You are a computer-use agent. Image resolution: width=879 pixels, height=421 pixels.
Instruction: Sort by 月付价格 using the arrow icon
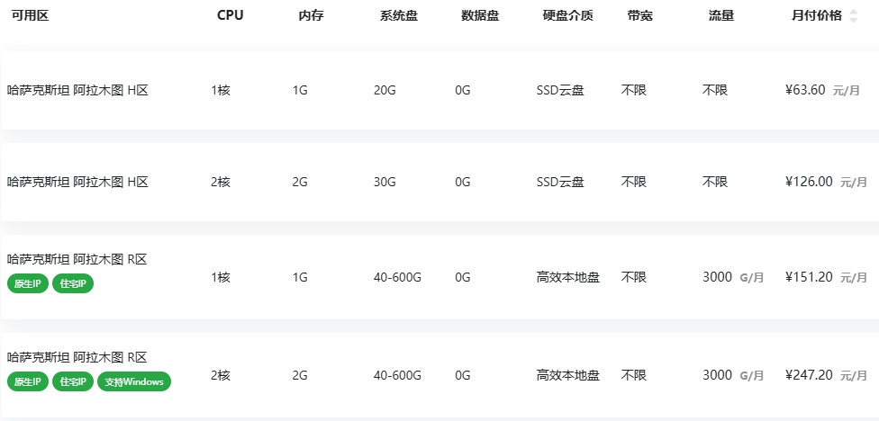click(853, 16)
